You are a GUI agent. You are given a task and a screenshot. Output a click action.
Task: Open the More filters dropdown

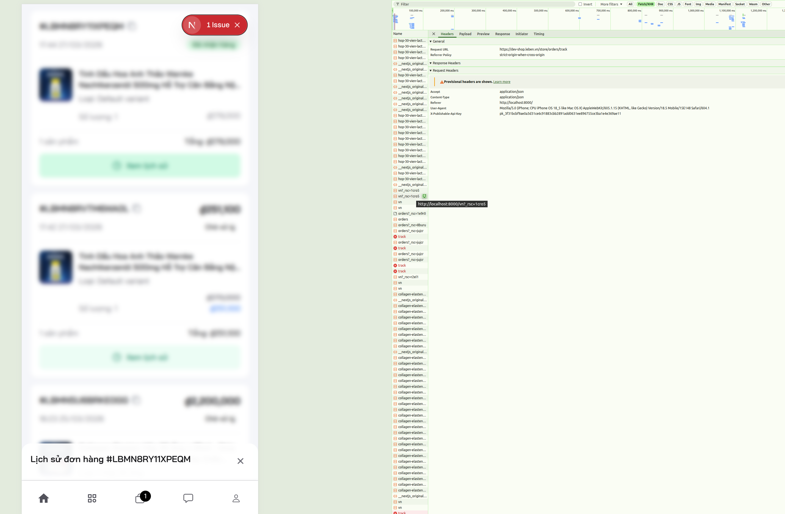click(x=611, y=4)
